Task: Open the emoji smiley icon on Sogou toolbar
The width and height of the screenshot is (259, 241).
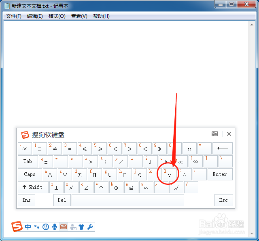Action: (x=46, y=227)
